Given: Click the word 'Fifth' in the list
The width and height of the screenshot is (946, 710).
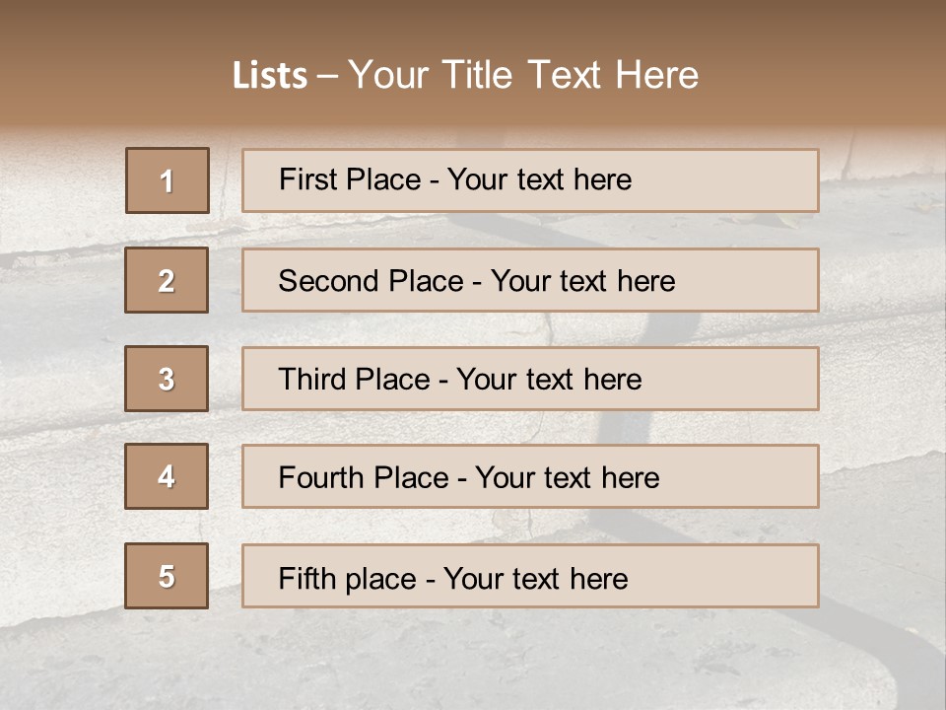Looking at the screenshot, I should 305,578.
